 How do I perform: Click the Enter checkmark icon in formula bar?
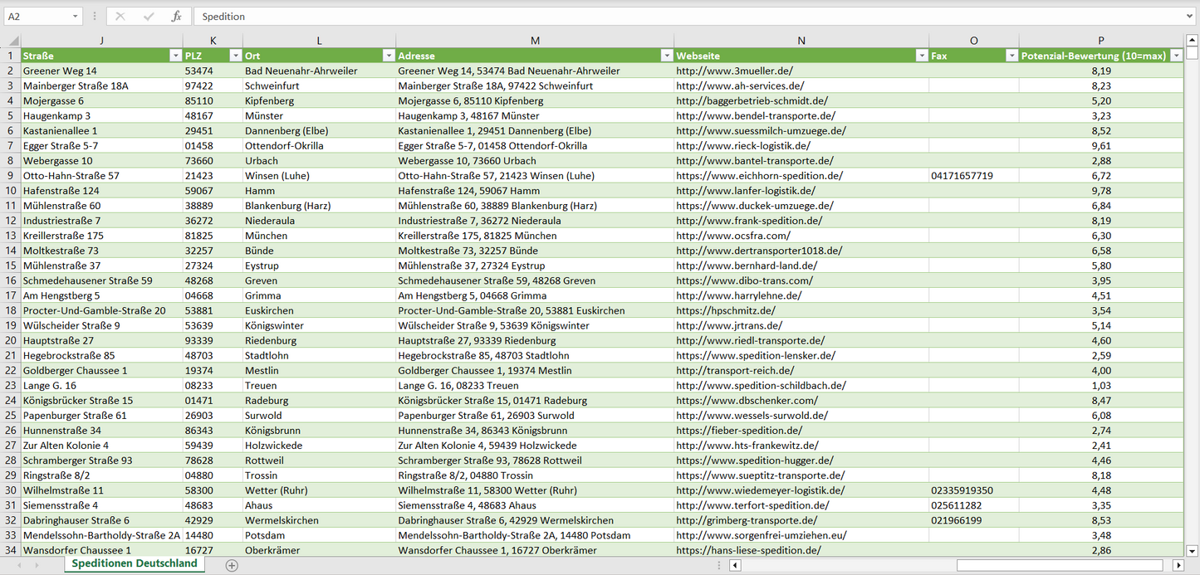tap(148, 17)
